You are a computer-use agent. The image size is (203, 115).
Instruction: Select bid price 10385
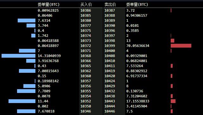tap(86, 15)
